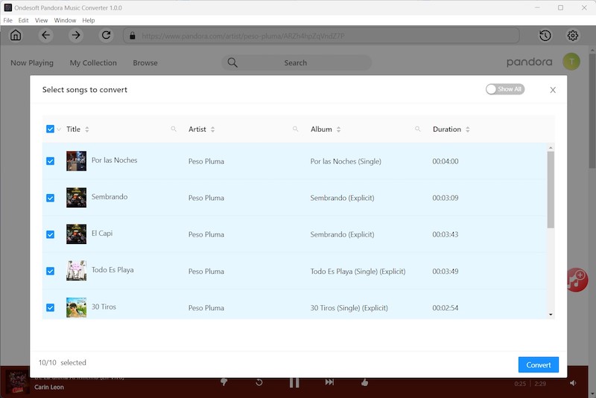Uncheck the El Capi checkbox
The width and height of the screenshot is (596, 398).
[x=50, y=234]
